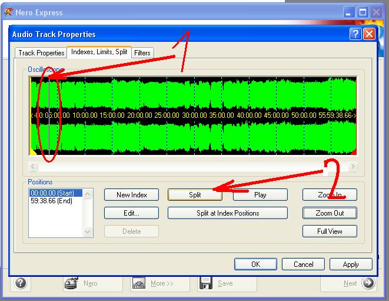Click the help icon in Nero Express
This screenshot has width=389, height=301.
pyautogui.click(x=21, y=283)
